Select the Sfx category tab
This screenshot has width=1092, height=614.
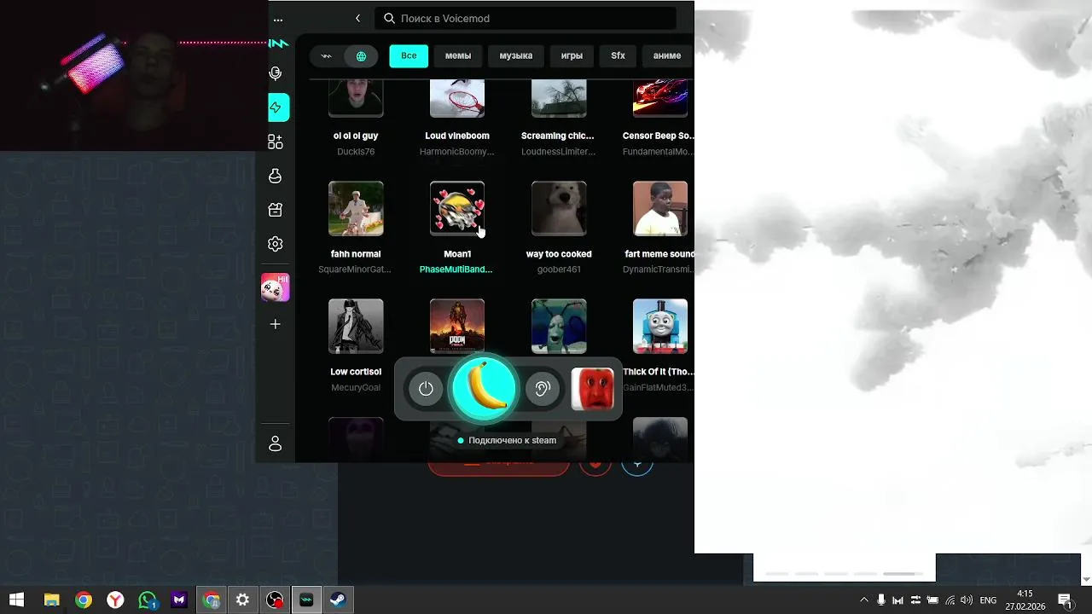(618, 55)
